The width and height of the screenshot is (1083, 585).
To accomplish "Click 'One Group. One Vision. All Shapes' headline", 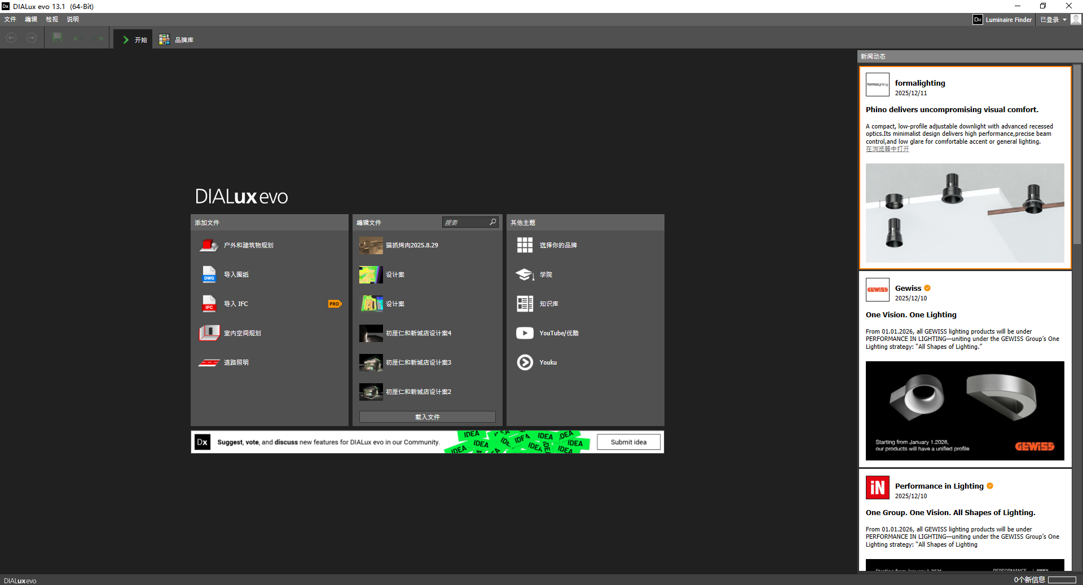I will click(x=950, y=512).
